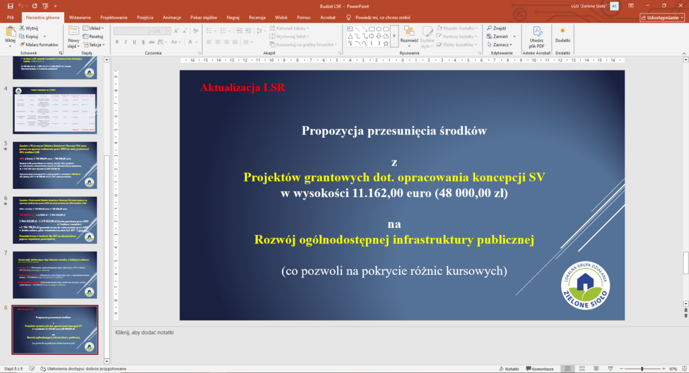Open the Sekcja dropdown
The width and height of the screenshot is (689, 373).
pyautogui.click(x=96, y=44)
